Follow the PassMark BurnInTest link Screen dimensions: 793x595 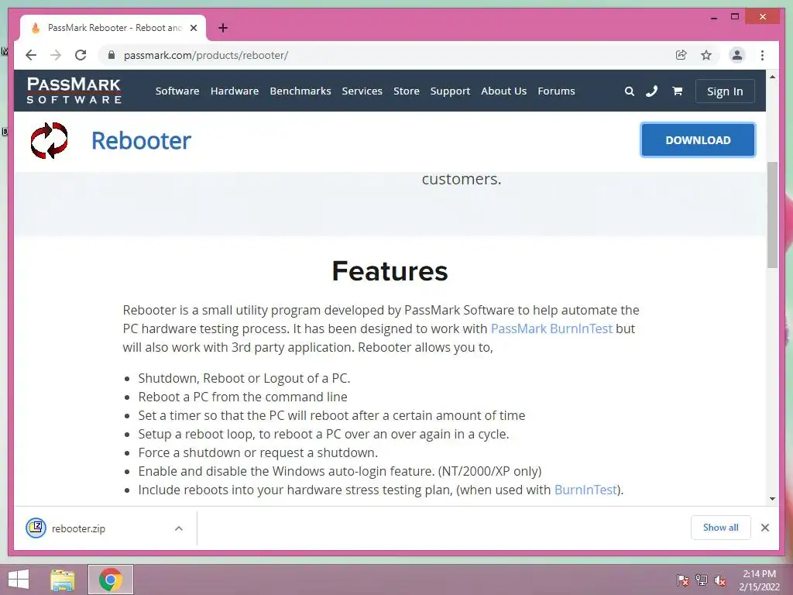[551, 328]
